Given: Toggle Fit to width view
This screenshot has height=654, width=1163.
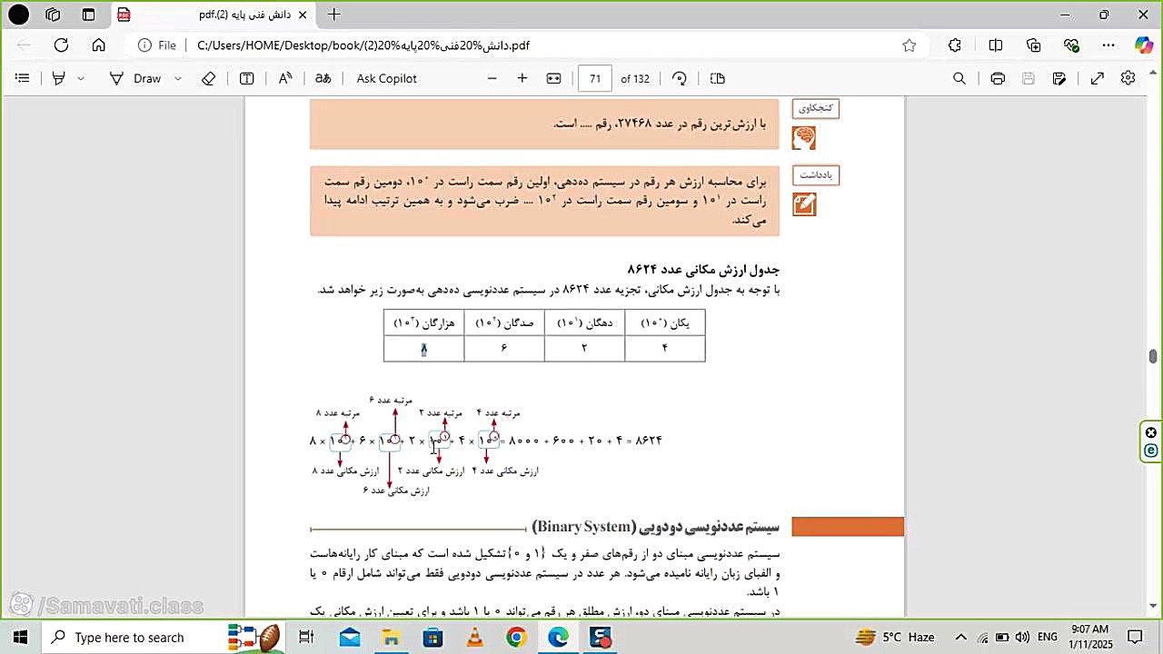Looking at the screenshot, I should coord(553,78).
